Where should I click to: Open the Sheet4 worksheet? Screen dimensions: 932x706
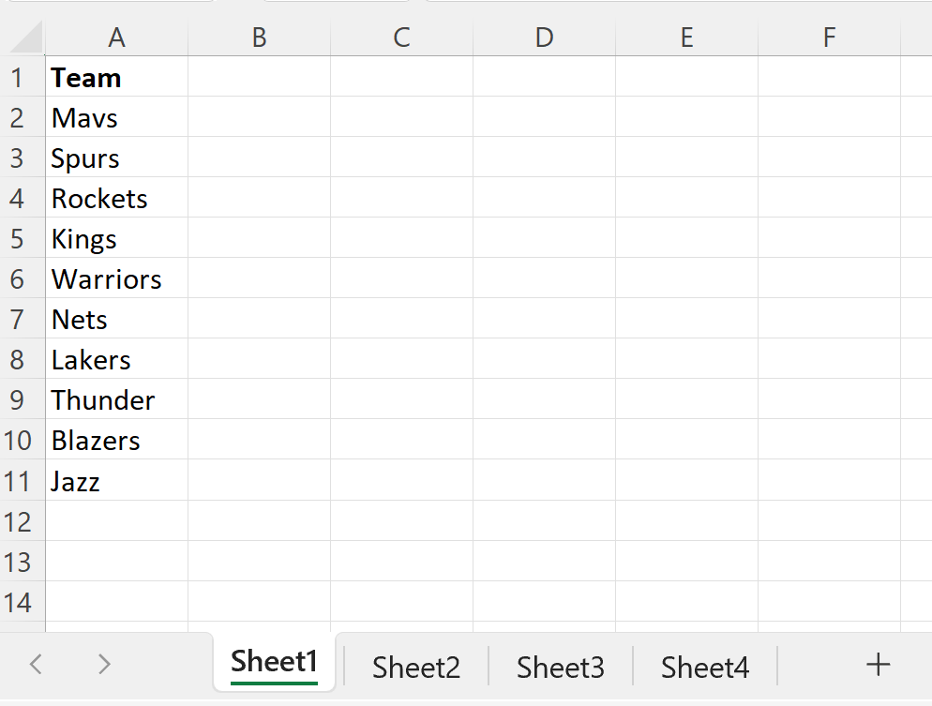pos(704,666)
